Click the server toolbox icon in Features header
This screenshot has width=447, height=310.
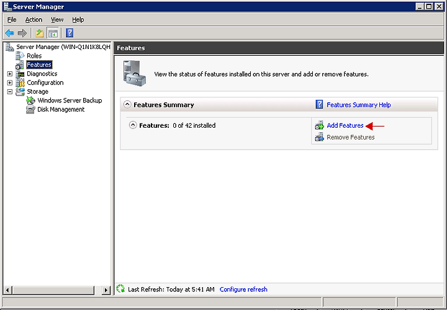135,73
